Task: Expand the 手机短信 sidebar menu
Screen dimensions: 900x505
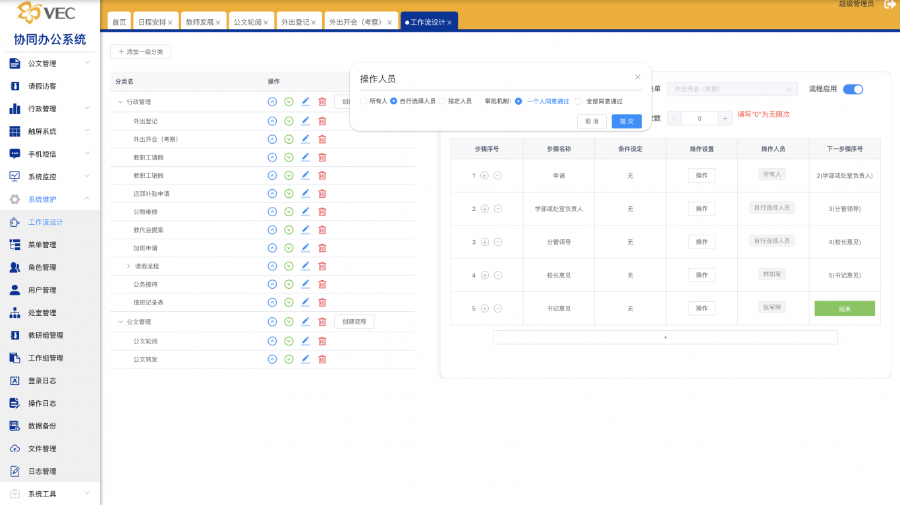Action: pyautogui.click(x=87, y=154)
